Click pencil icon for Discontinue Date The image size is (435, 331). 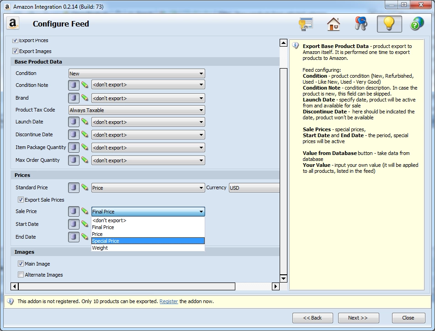tap(85, 134)
